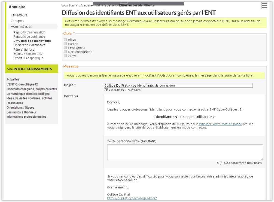Check the Parent target checkbox
The width and height of the screenshot is (274, 202).
click(65, 44)
